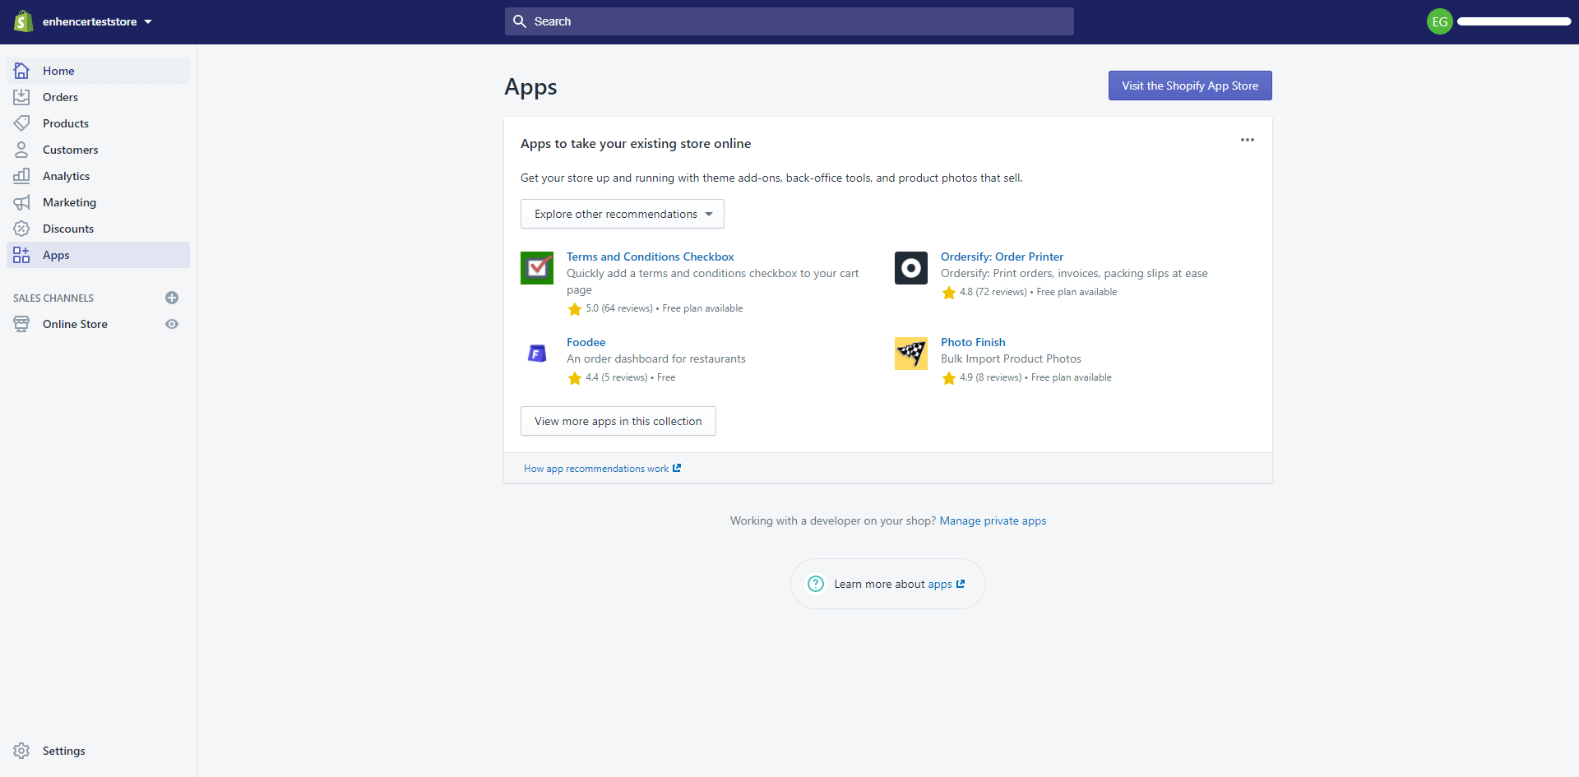Click 'An order dashboard for restaurants' description
The width and height of the screenshot is (1579, 777).
tap(656, 358)
